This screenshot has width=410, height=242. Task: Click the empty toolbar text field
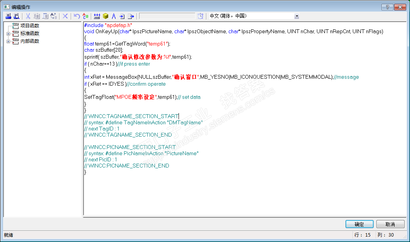coord(167,16)
